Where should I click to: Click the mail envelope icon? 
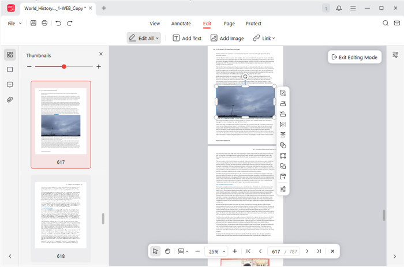[x=397, y=23]
